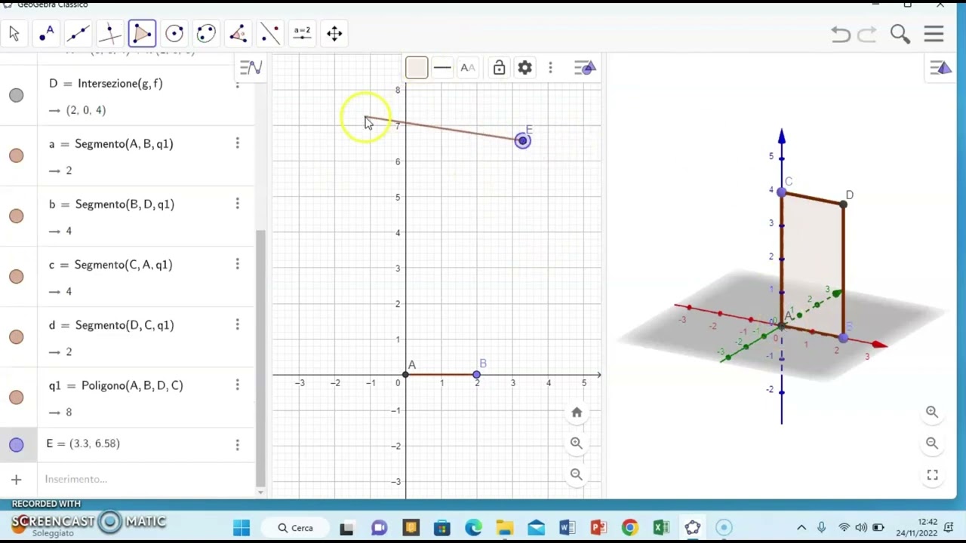Select the Polygon tool
The height and width of the screenshot is (543, 966).
pyautogui.click(x=142, y=33)
